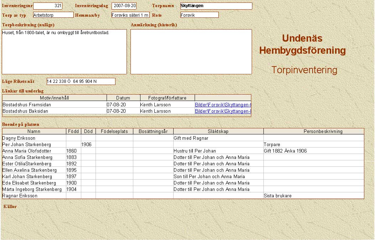Viewport: 375px width, 240px height.
Task: Click the empty Anmärkning historik text box
Action: point(191,52)
